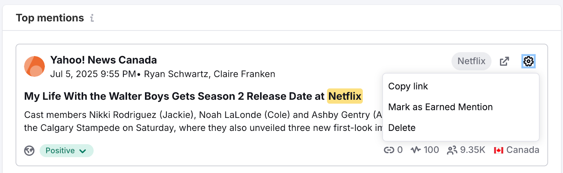This screenshot has width=563, height=173.
Task: Choose Mark as Earned Mention
Action: (440, 107)
